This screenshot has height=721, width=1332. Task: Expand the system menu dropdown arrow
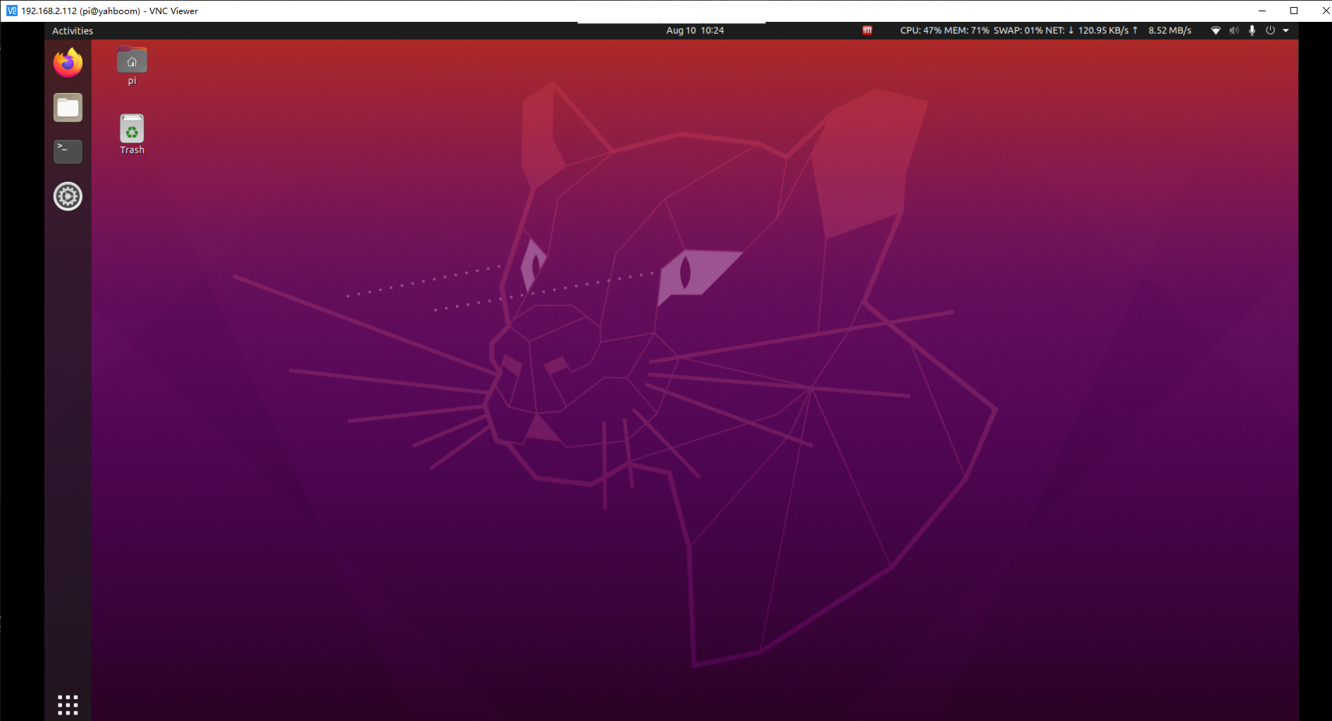pos(1286,30)
